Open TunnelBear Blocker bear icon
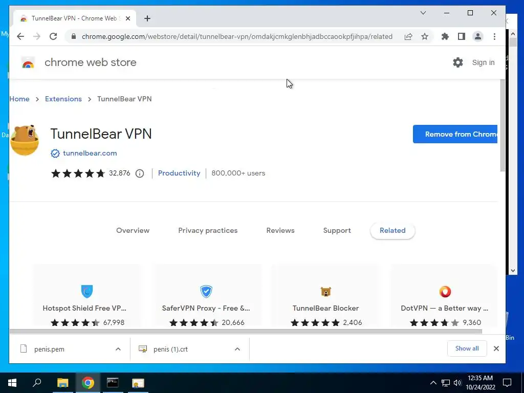 [x=325, y=291]
